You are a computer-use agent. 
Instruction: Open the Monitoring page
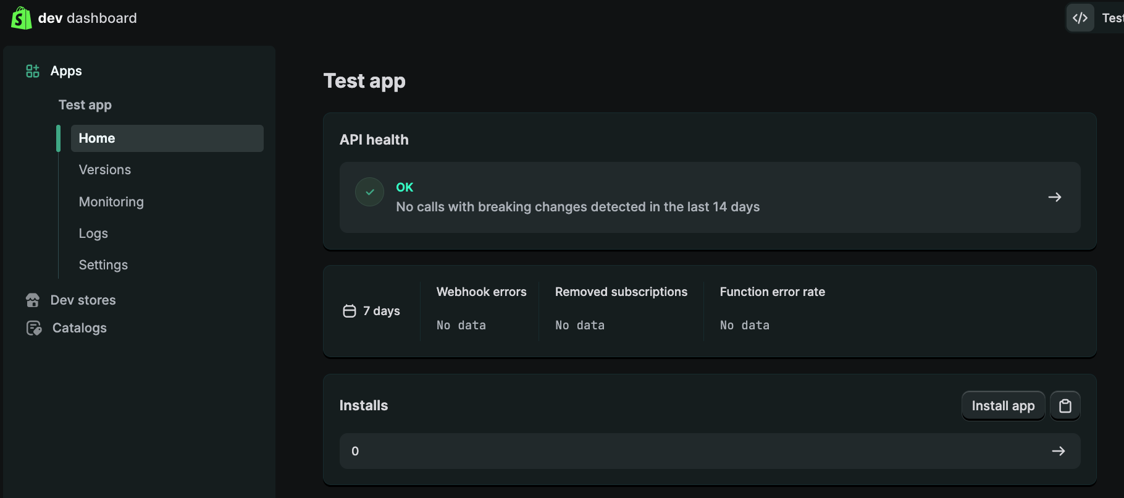point(111,202)
